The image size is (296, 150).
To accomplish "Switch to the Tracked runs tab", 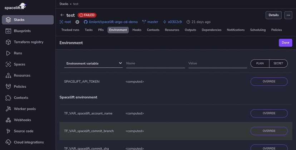I will [x=70, y=30].
